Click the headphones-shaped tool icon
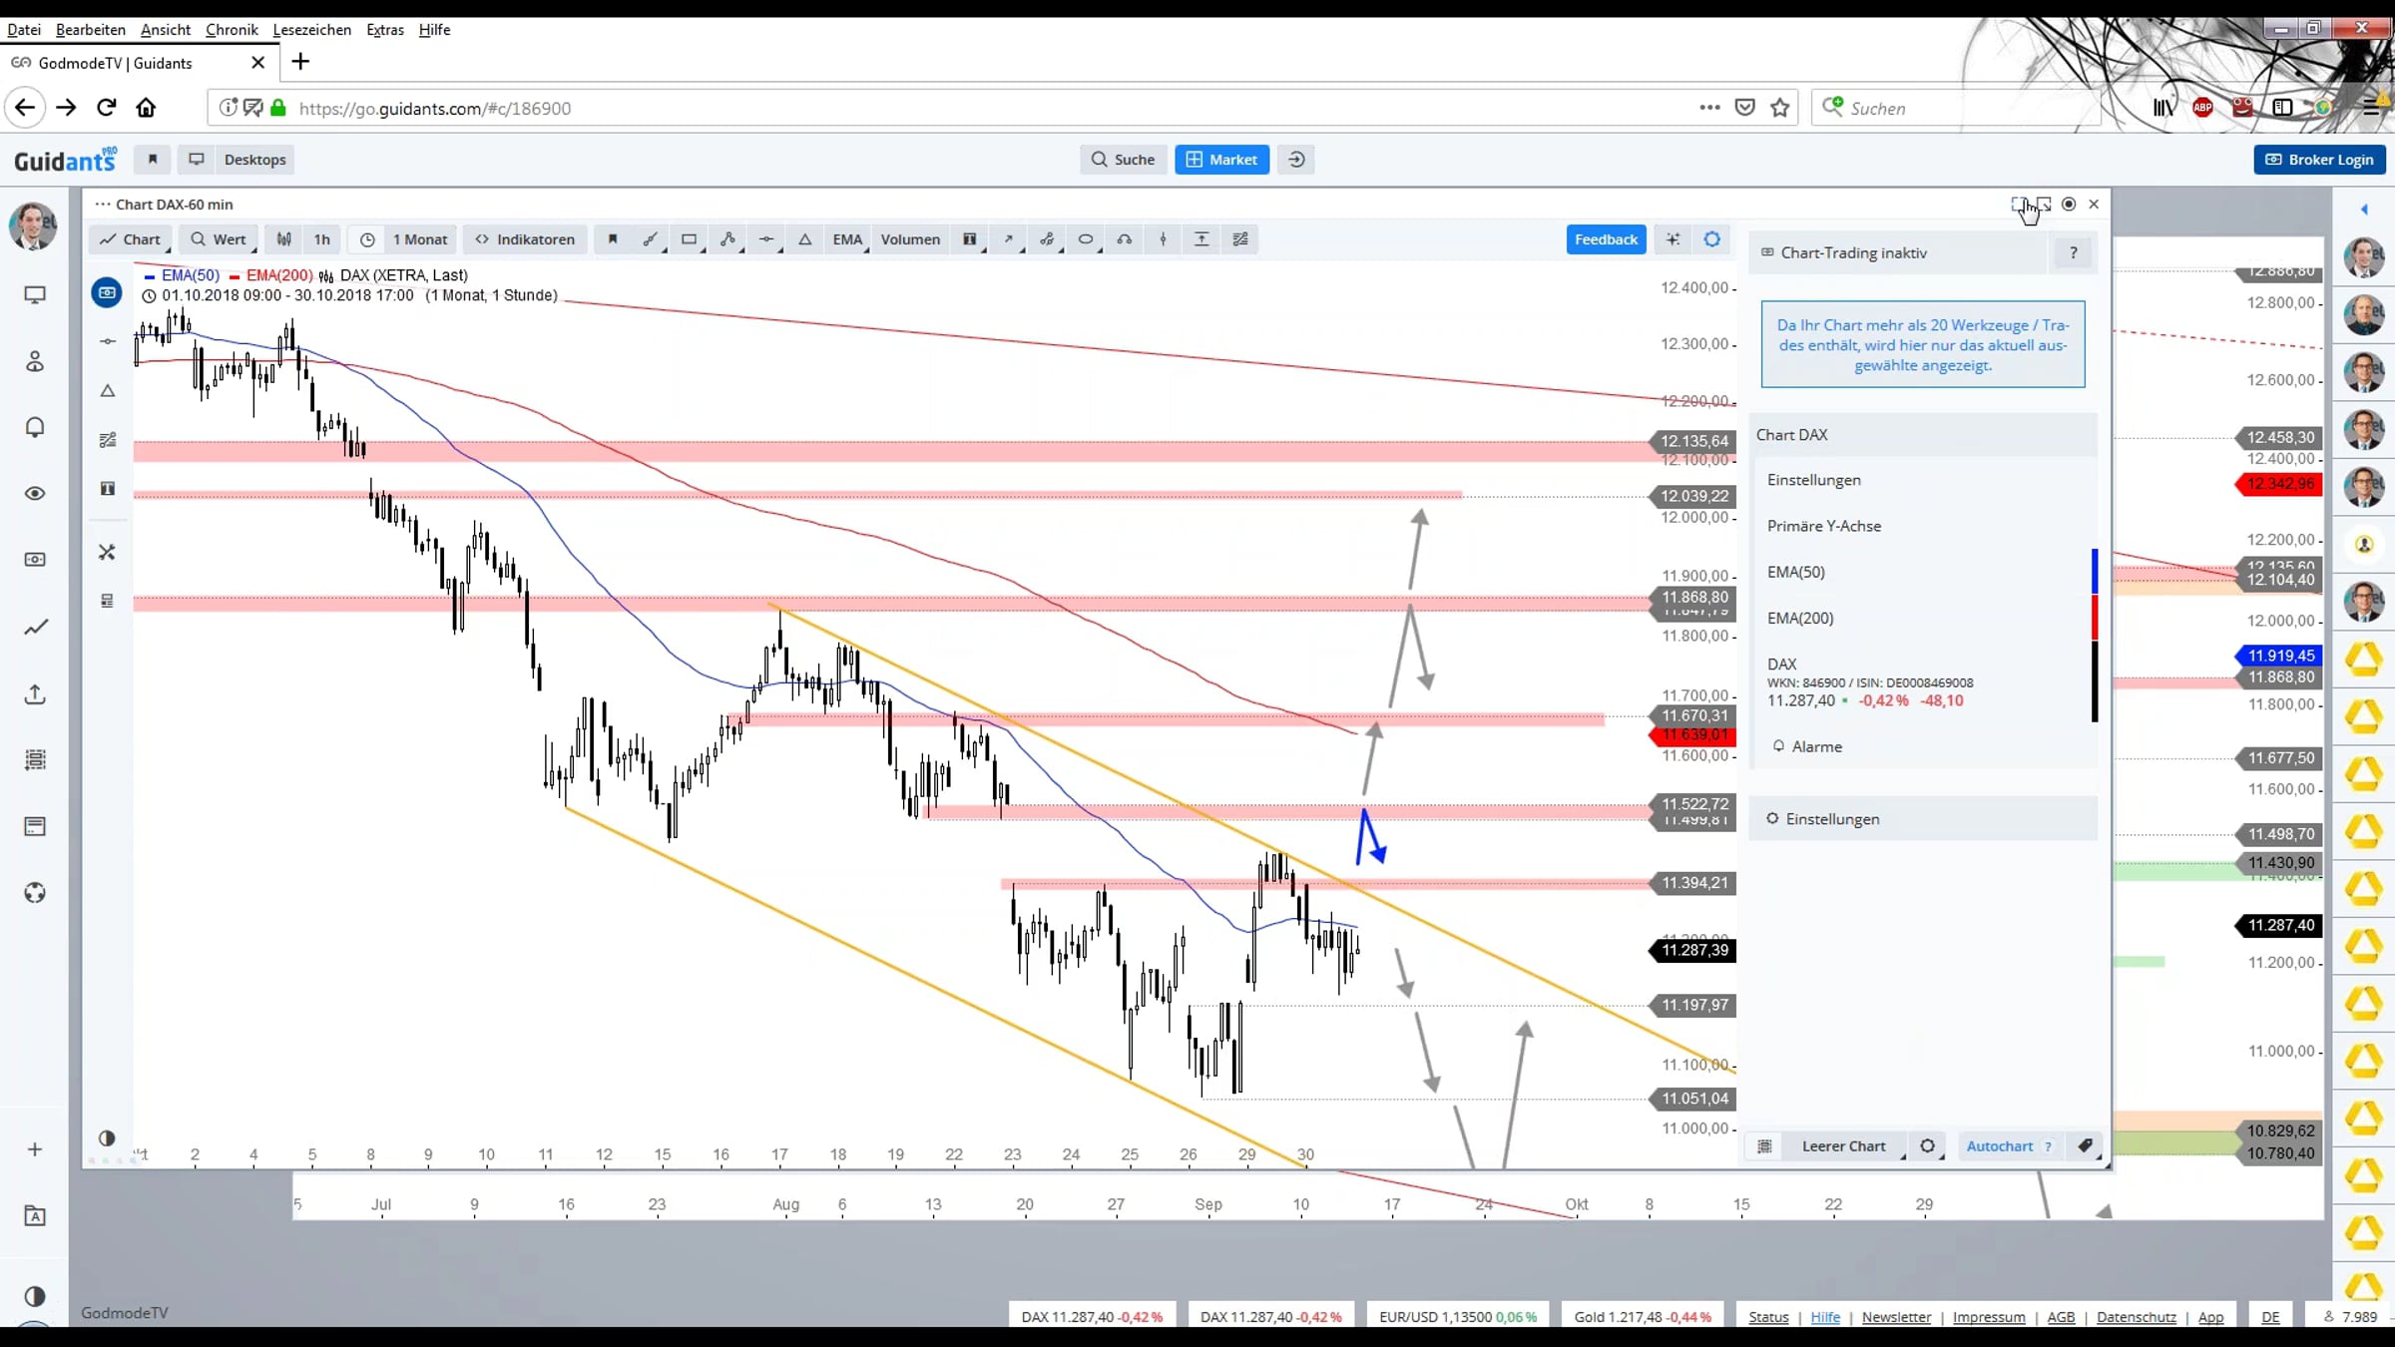Viewport: 2395px width, 1347px height. tap(1125, 239)
